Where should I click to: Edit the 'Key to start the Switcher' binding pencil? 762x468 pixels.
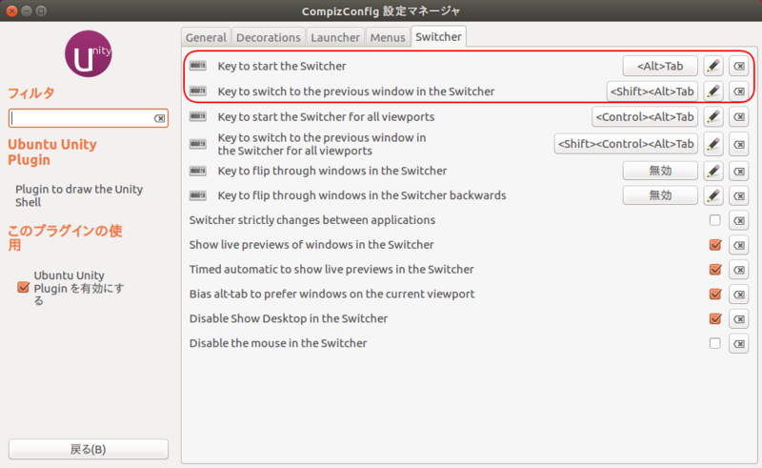point(712,66)
